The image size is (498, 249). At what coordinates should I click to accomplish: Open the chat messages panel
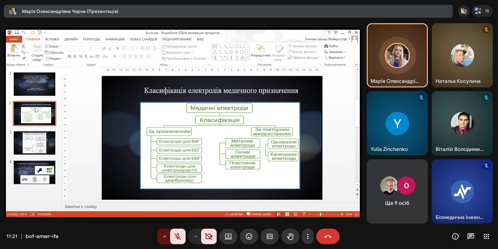[x=471, y=236]
